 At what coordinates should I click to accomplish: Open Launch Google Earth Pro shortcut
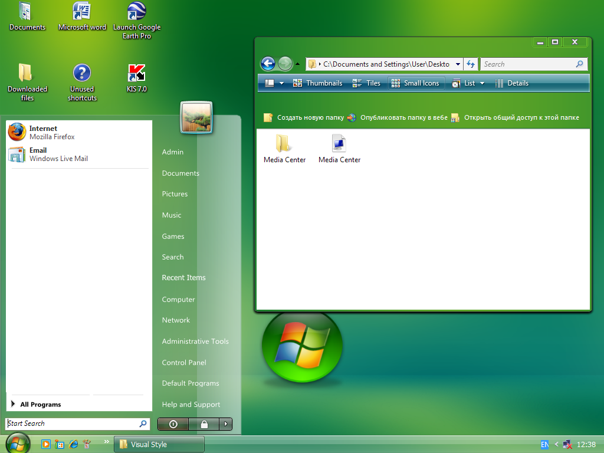point(137,21)
